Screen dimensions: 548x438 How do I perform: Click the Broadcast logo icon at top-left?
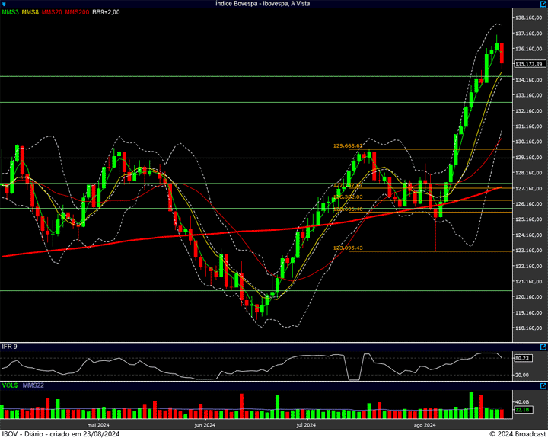4,4
